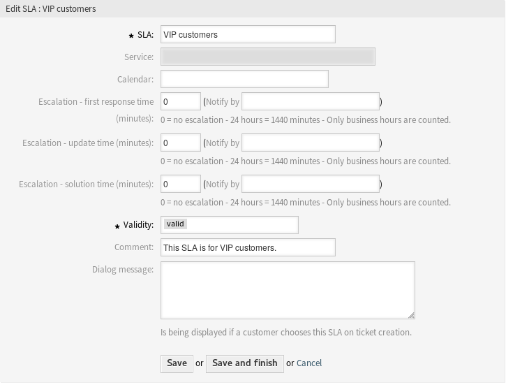506x392 pixels.
Task: Open the Calendar dropdown field
Action: point(244,79)
